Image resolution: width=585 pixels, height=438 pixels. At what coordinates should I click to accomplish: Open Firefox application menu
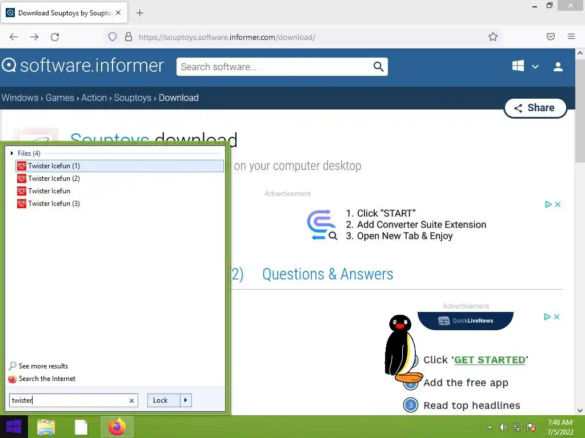tap(571, 36)
